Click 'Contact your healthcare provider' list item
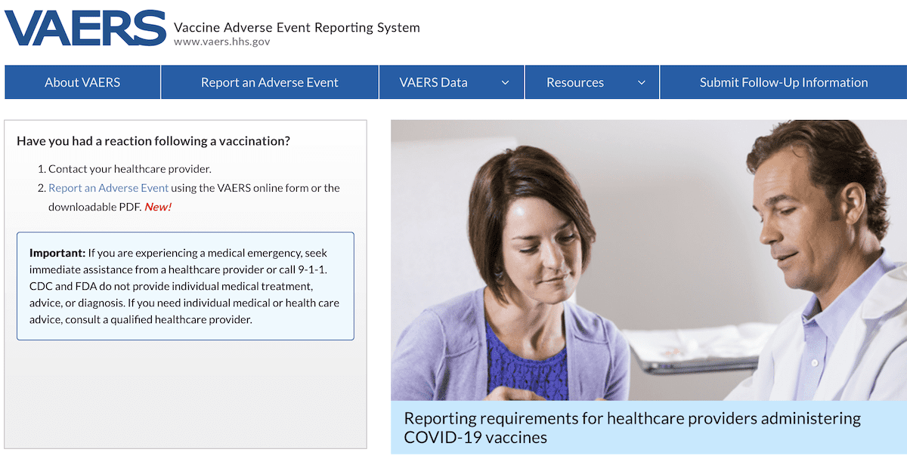907x474 pixels. (x=130, y=169)
